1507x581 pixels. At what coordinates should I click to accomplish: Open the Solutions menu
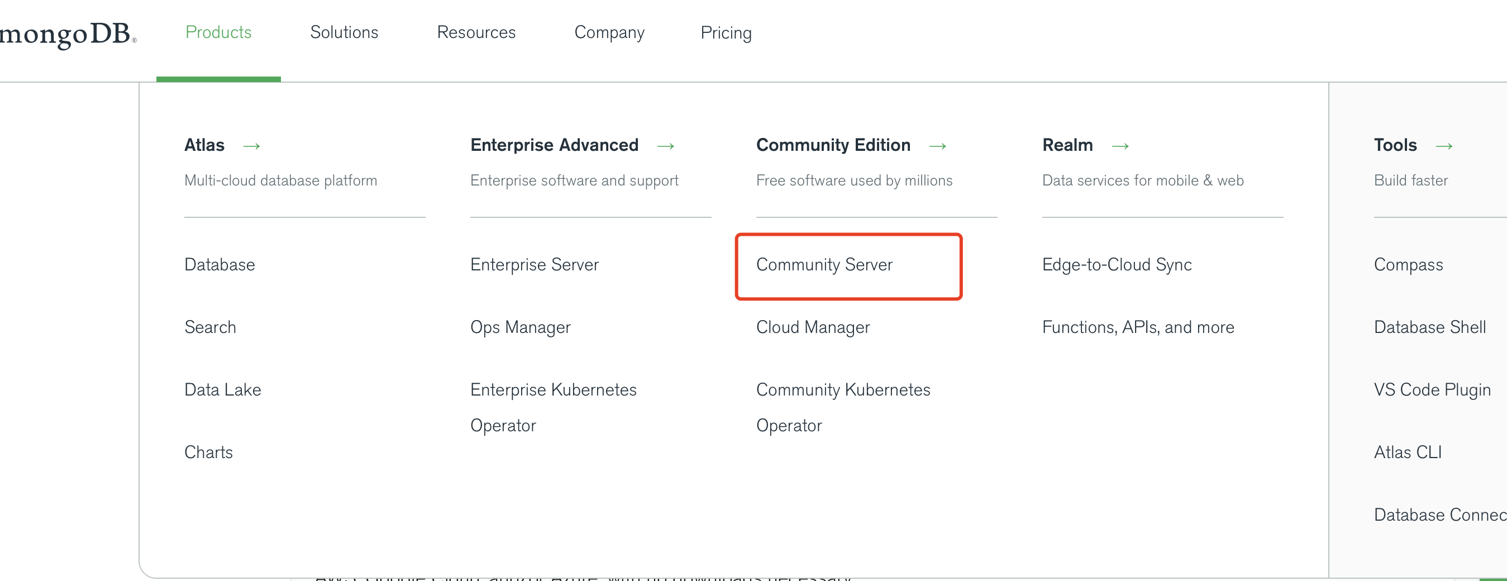344,32
